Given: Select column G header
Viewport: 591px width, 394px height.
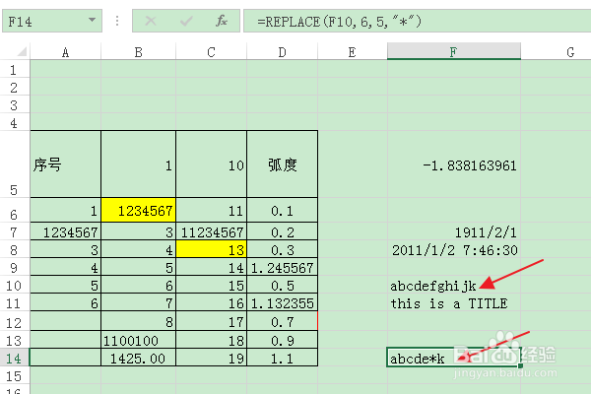Looking at the screenshot, I should click(557, 52).
